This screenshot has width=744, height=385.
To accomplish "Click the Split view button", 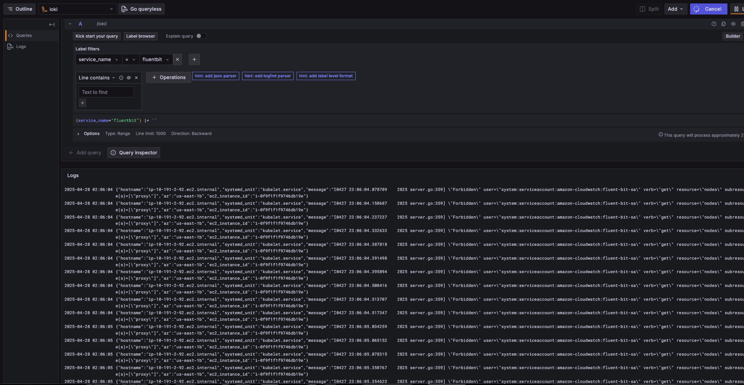I will tap(649, 9).
